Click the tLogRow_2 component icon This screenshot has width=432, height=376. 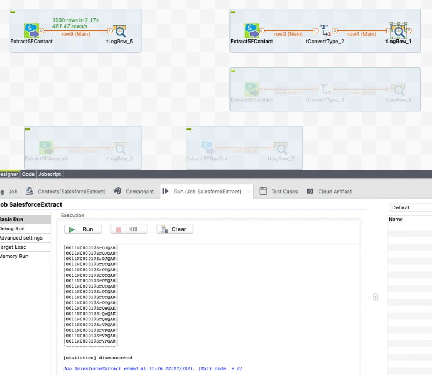pyautogui.click(x=281, y=149)
